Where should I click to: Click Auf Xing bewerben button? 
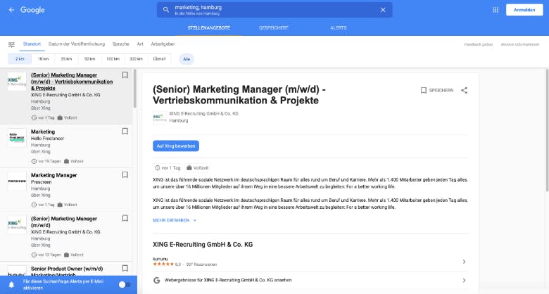tap(176, 146)
